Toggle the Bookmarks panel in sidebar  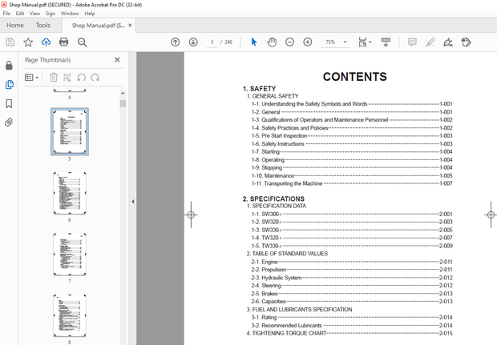(9, 103)
